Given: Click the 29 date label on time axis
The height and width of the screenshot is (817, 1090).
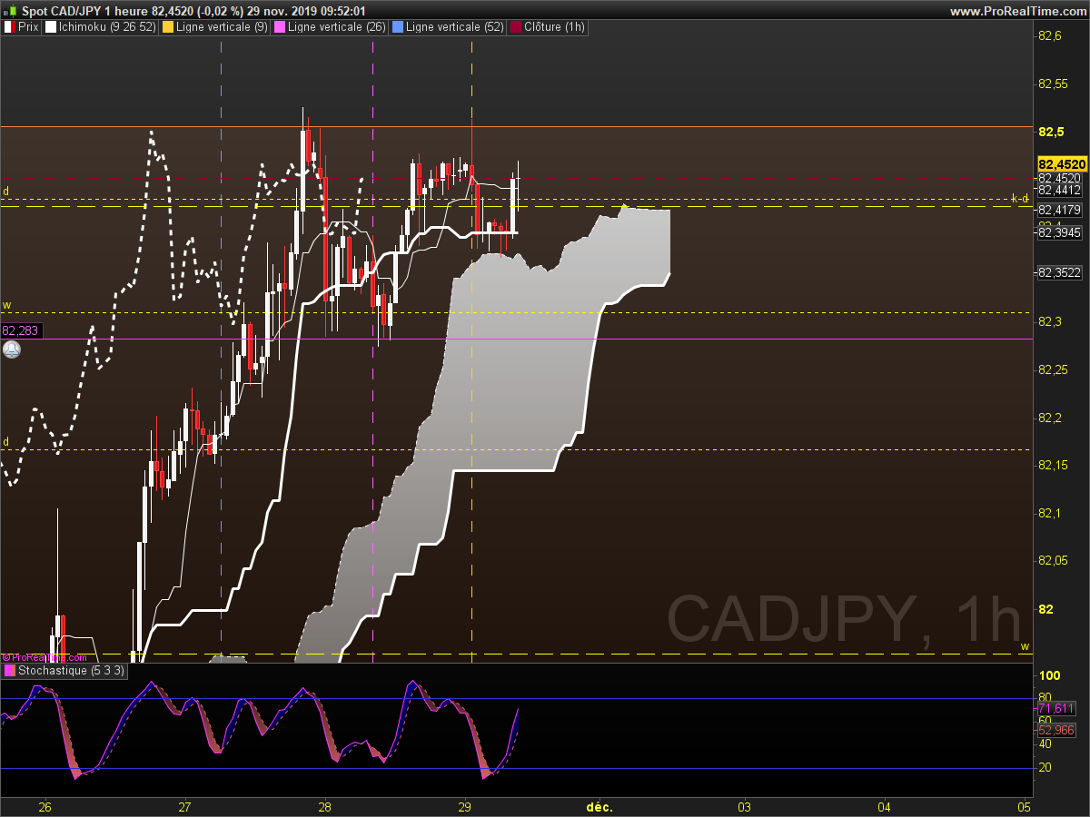Looking at the screenshot, I should point(465,806).
